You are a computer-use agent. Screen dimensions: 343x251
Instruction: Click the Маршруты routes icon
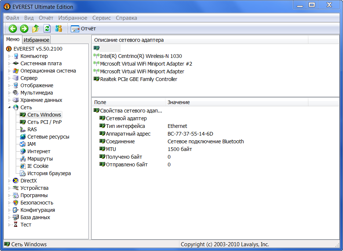(x=23, y=159)
